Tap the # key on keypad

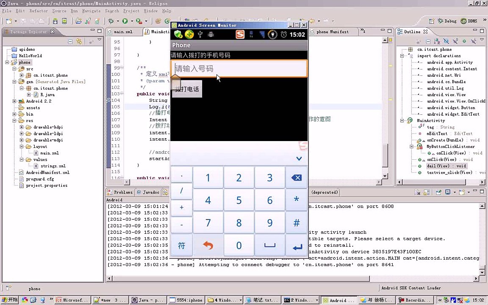296,223
